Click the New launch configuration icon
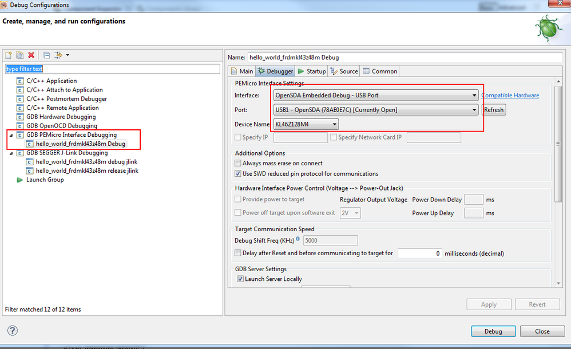Screen dimensions: 571x349 click(9, 55)
